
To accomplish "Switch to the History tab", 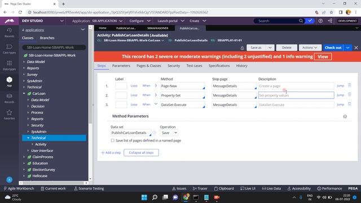I will pos(242,65).
